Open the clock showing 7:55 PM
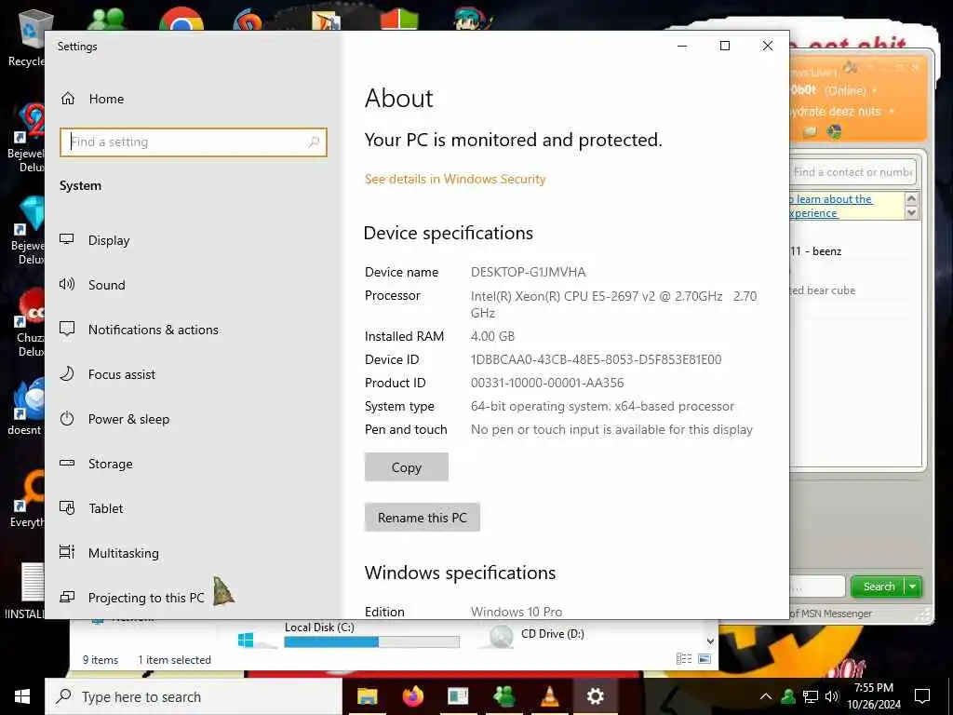 873,696
